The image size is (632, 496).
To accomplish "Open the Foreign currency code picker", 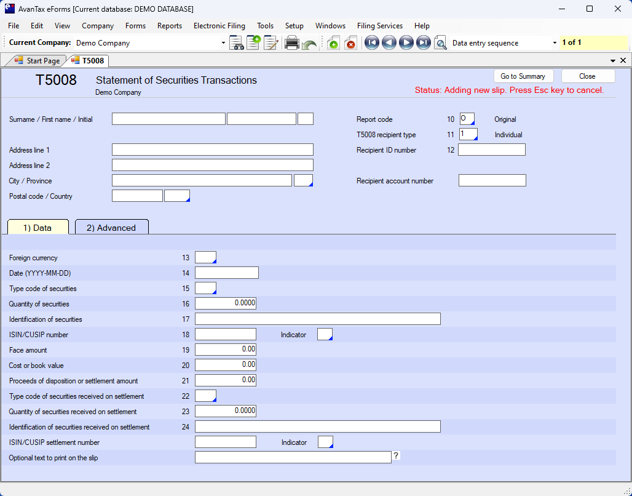I will 205,257.
